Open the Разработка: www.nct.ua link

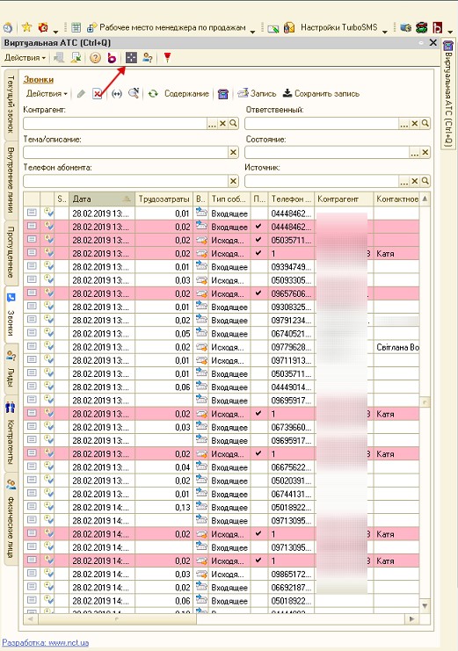pyautogui.click(x=46, y=643)
